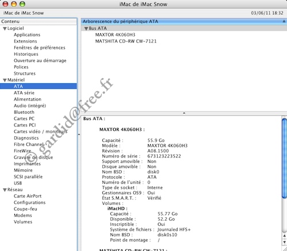This screenshot has width=287, height=251.
Task: Select Applications in the sidebar
Action: coord(27,35)
